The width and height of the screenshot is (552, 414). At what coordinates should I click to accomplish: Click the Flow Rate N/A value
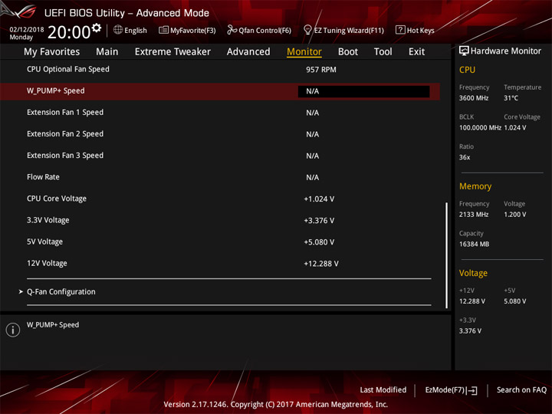[313, 177]
